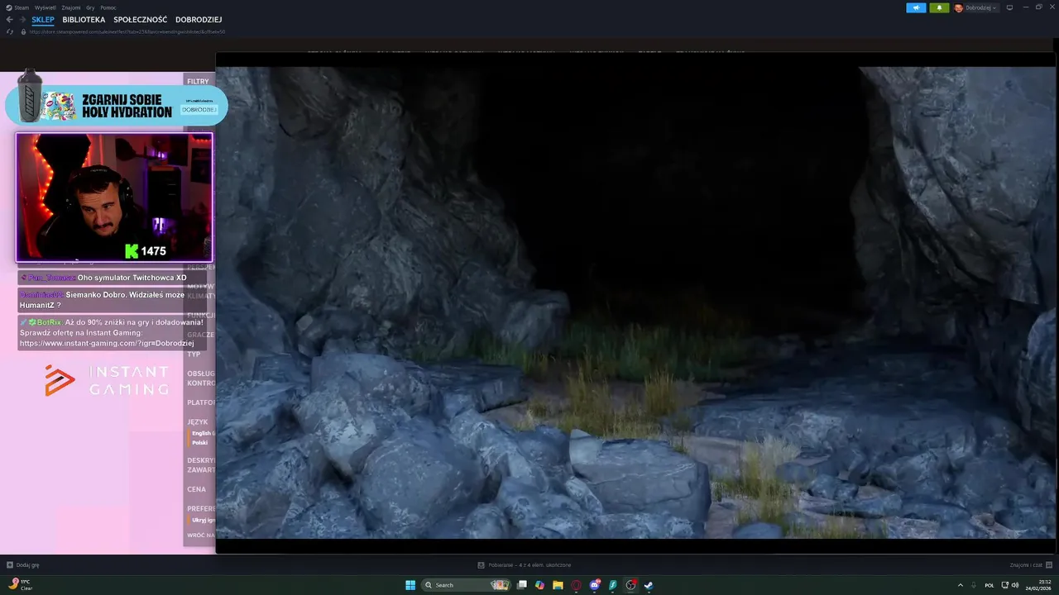The height and width of the screenshot is (595, 1059).
Task: Expand the Dobrodziej account dropdown
Action: coord(982,7)
